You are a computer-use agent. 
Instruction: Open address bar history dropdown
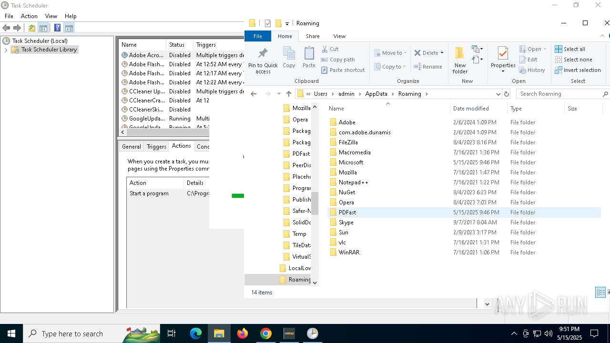coord(498,94)
